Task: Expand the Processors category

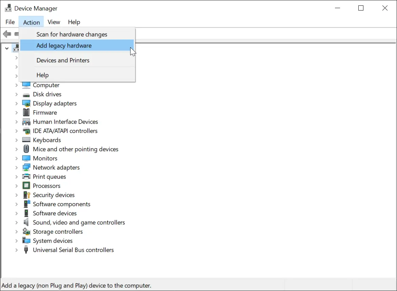Action: [x=17, y=186]
